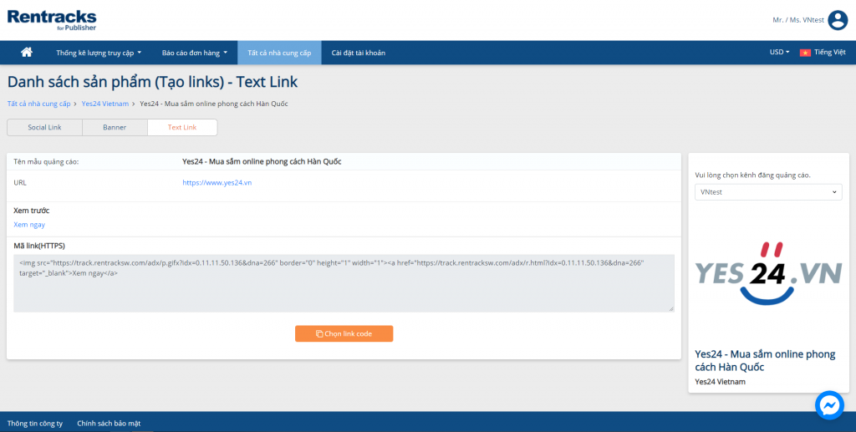Click the Chọn link code button

[344, 334]
